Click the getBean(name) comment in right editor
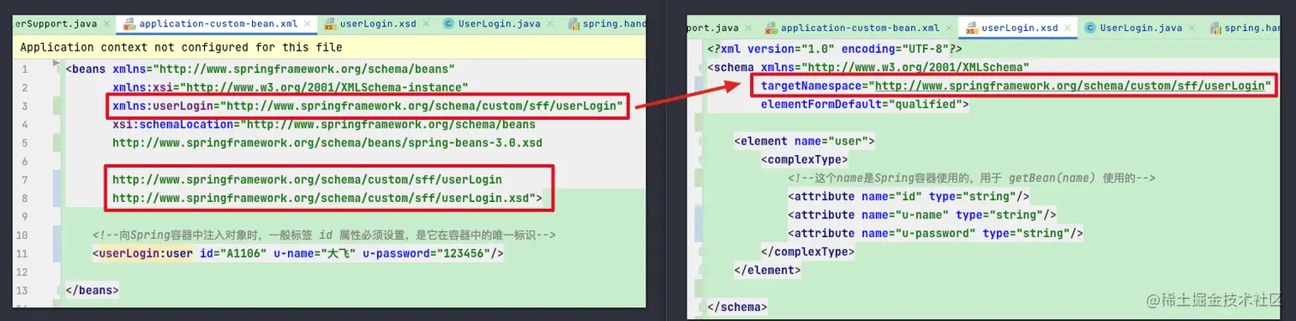Image resolution: width=1296 pixels, height=321 pixels. pos(972,177)
